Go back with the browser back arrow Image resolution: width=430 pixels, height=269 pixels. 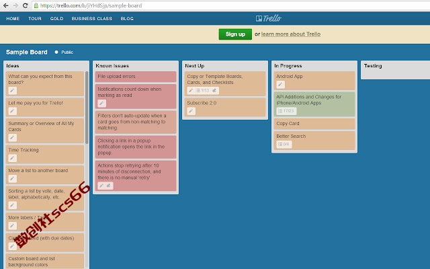point(6,5)
